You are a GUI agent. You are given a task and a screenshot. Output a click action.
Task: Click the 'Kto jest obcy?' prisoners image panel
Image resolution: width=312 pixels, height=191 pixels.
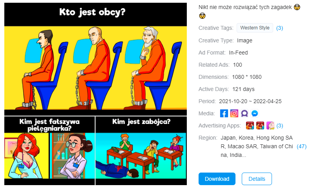click(x=95, y=59)
